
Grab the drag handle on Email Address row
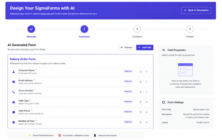tap(141, 82)
